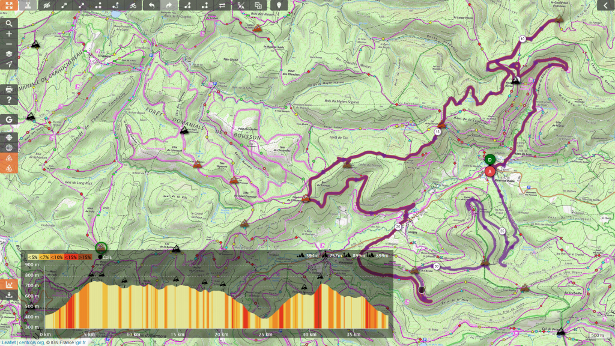The width and height of the screenshot is (615, 346).
Task: Open help with the question mark
Action: pos(9,100)
